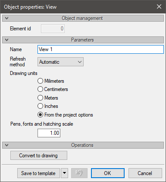Click the Object management header bar
Image resolution: width=166 pixels, height=182 pixels.
83,18
